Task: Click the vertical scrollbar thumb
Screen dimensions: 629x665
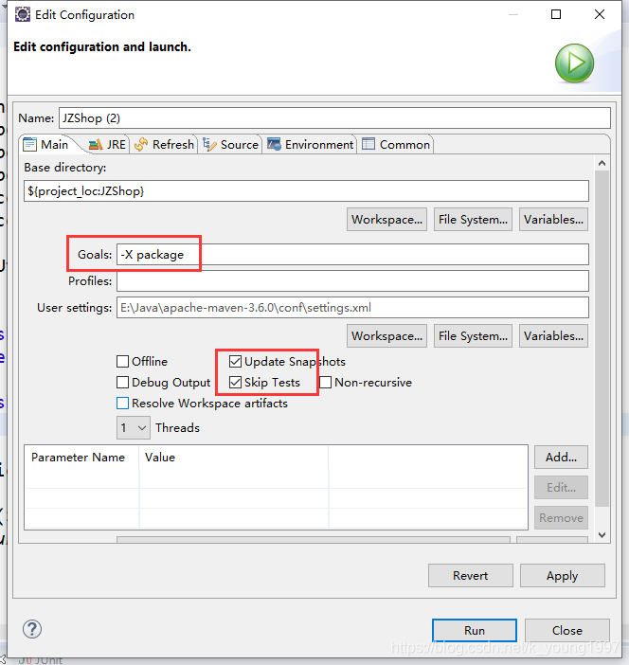Action: pyautogui.click(x=602, y=338)
